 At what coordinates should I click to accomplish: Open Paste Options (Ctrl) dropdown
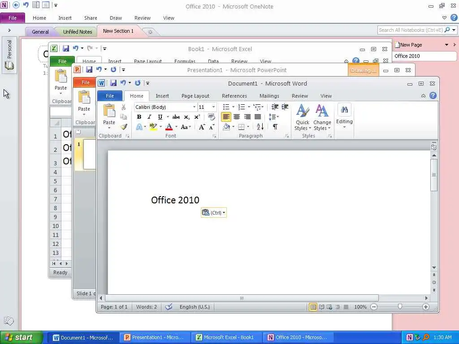pos(214,213)
